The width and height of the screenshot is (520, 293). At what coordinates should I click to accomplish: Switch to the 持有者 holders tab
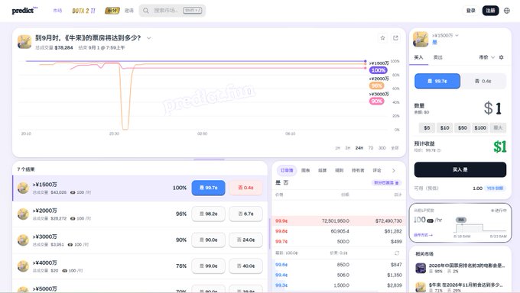[x=358, y=170]
